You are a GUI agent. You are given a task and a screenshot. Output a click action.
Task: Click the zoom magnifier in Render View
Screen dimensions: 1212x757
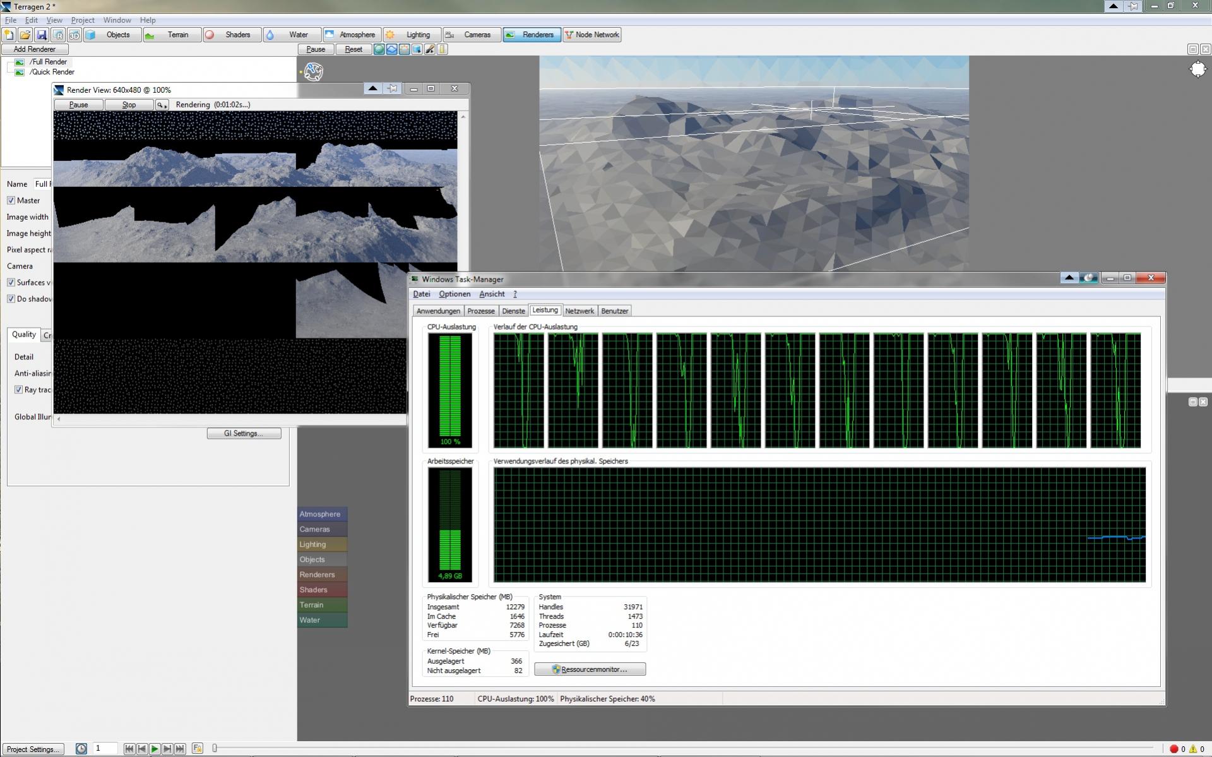[161, 105]
